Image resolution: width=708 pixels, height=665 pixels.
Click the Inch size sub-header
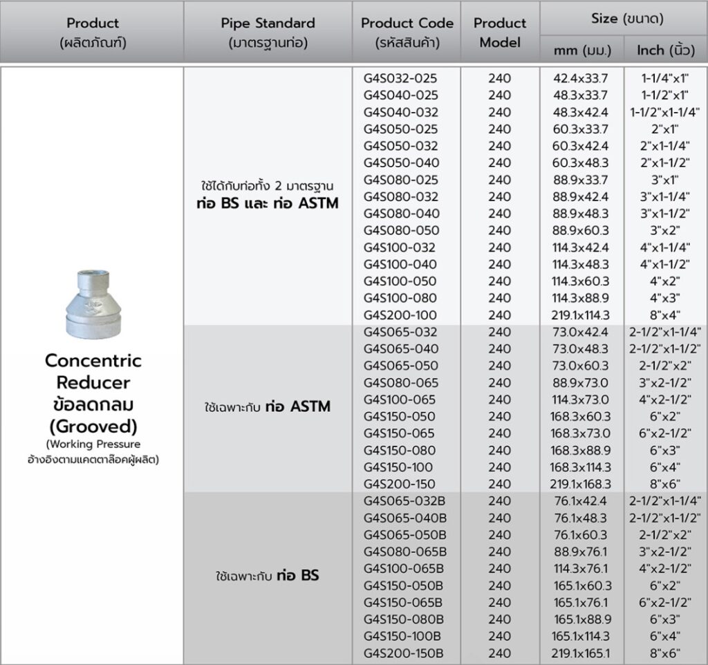coord(665,50)
